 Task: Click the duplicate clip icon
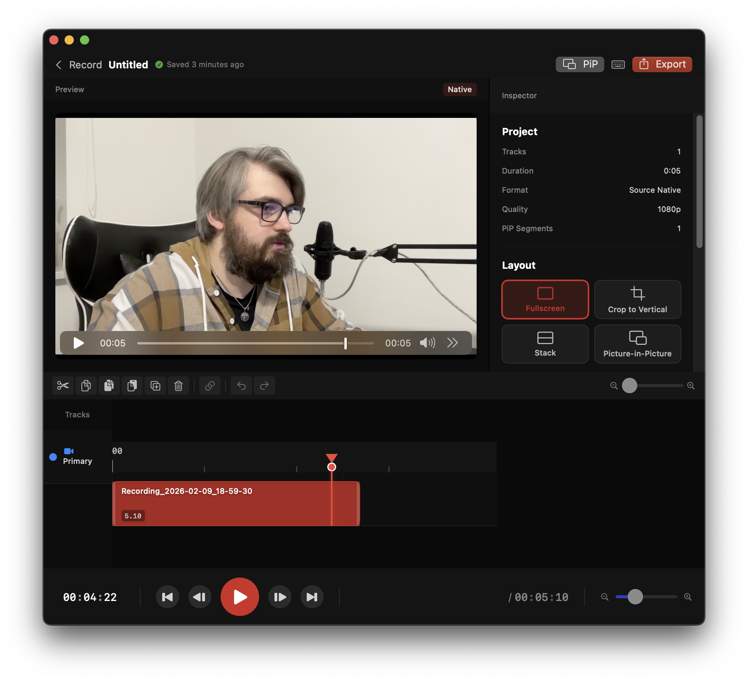(x=155, y=386)
